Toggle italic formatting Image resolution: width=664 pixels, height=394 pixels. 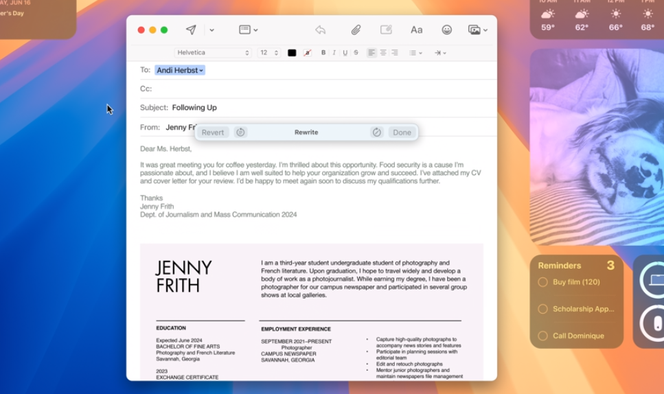coord(334,52)
